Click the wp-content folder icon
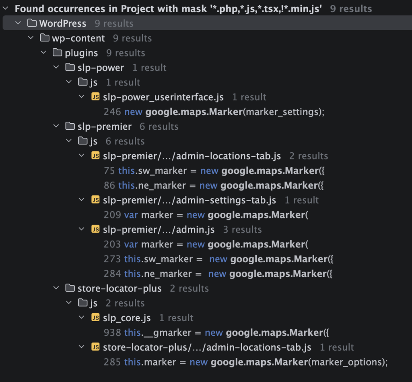The height and width of the screenshot is (382, 412). [45, 38]
